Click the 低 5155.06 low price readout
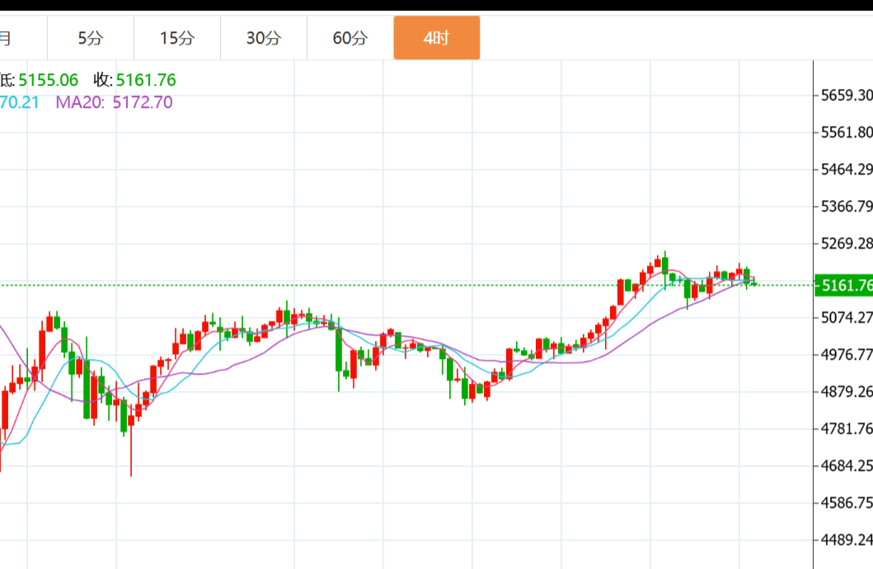873x569 pixels. click(39, 80)
